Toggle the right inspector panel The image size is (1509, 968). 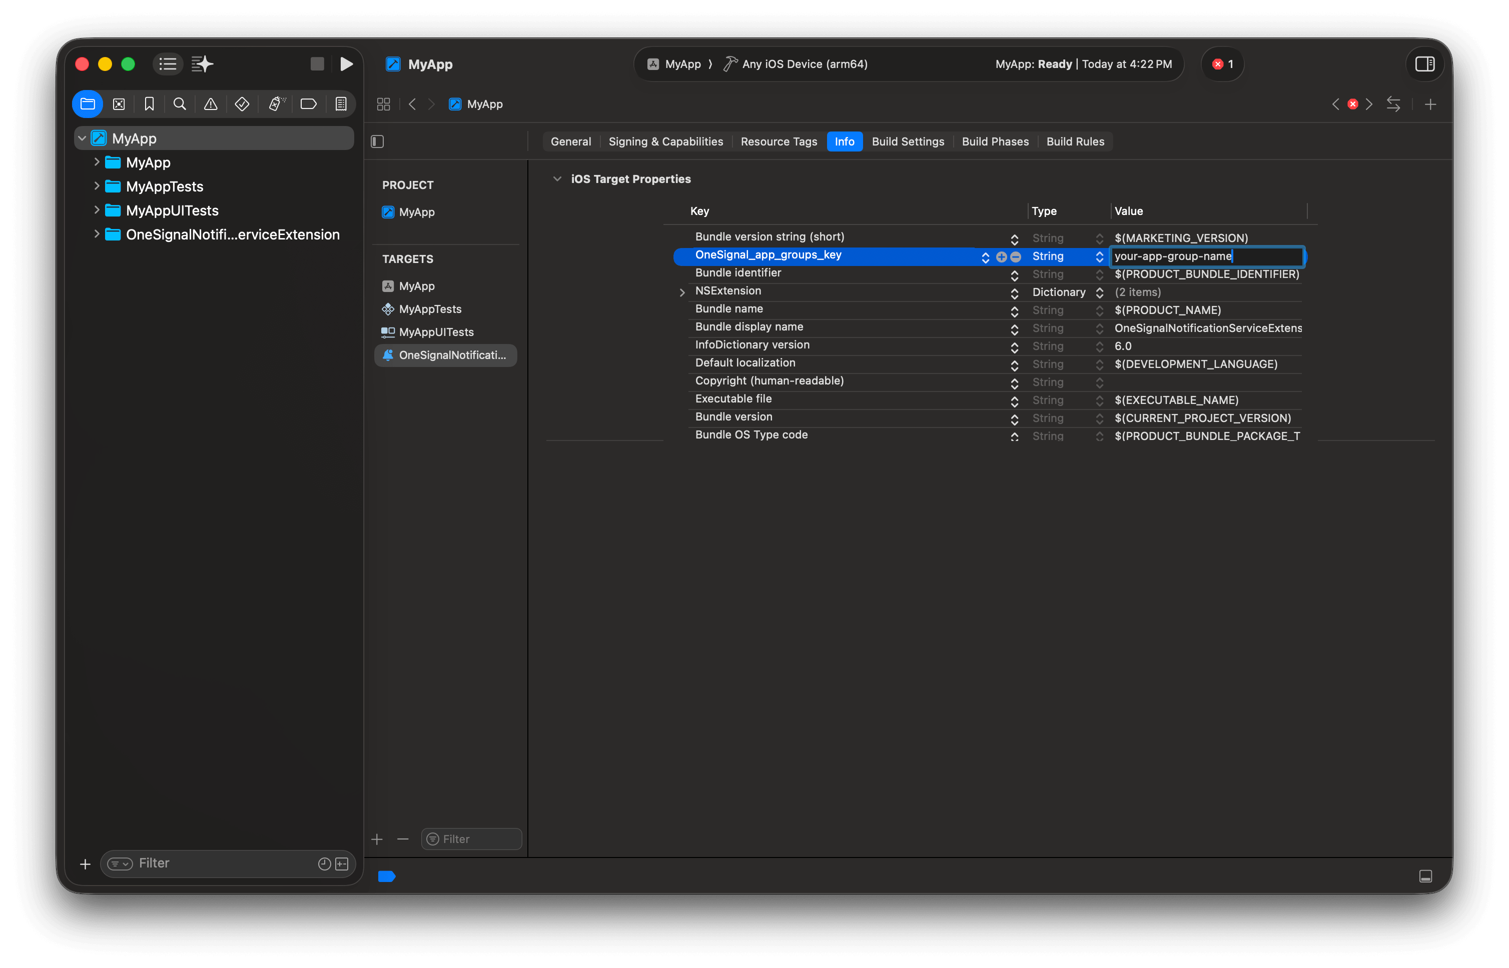[1424, 63]
